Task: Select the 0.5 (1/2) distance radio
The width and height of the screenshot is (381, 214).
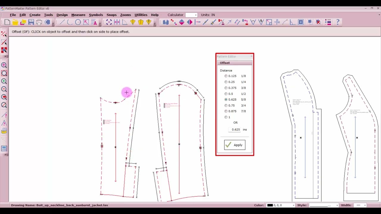Action: point(226,94)
